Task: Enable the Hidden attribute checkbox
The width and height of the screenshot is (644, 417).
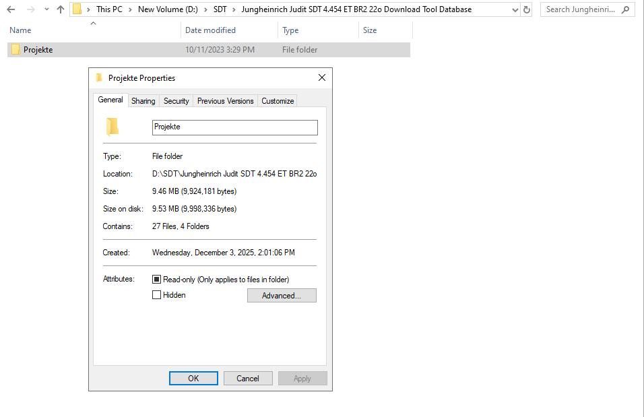Action: (156, 295)
